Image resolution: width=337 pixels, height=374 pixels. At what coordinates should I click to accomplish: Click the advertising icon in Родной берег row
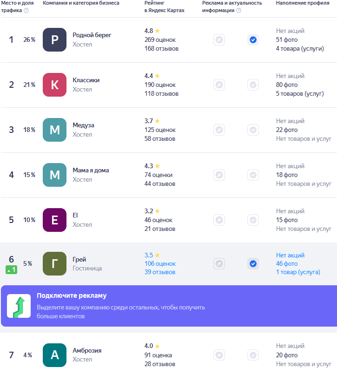[x=219, y=40]
